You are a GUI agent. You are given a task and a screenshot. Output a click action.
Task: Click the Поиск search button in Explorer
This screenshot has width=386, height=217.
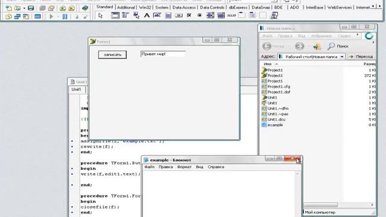coord(338,46)
